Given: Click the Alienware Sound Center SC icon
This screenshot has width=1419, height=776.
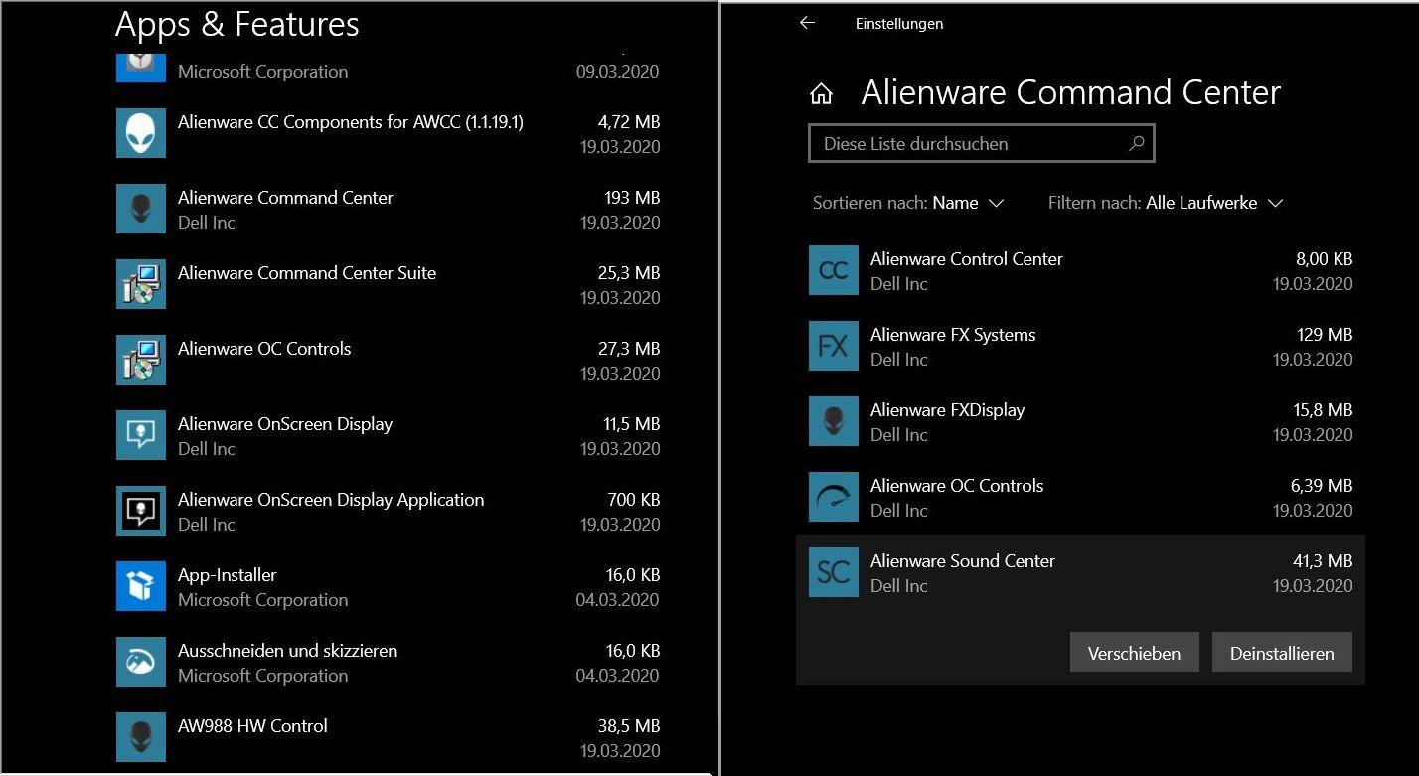Looking at the screenshot, I should (833, 572).
